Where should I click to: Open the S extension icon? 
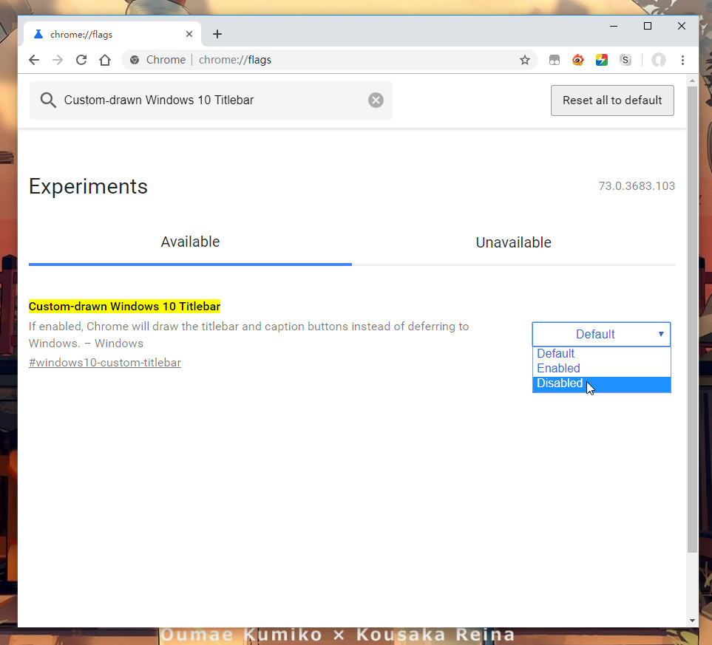click(625, 60)
